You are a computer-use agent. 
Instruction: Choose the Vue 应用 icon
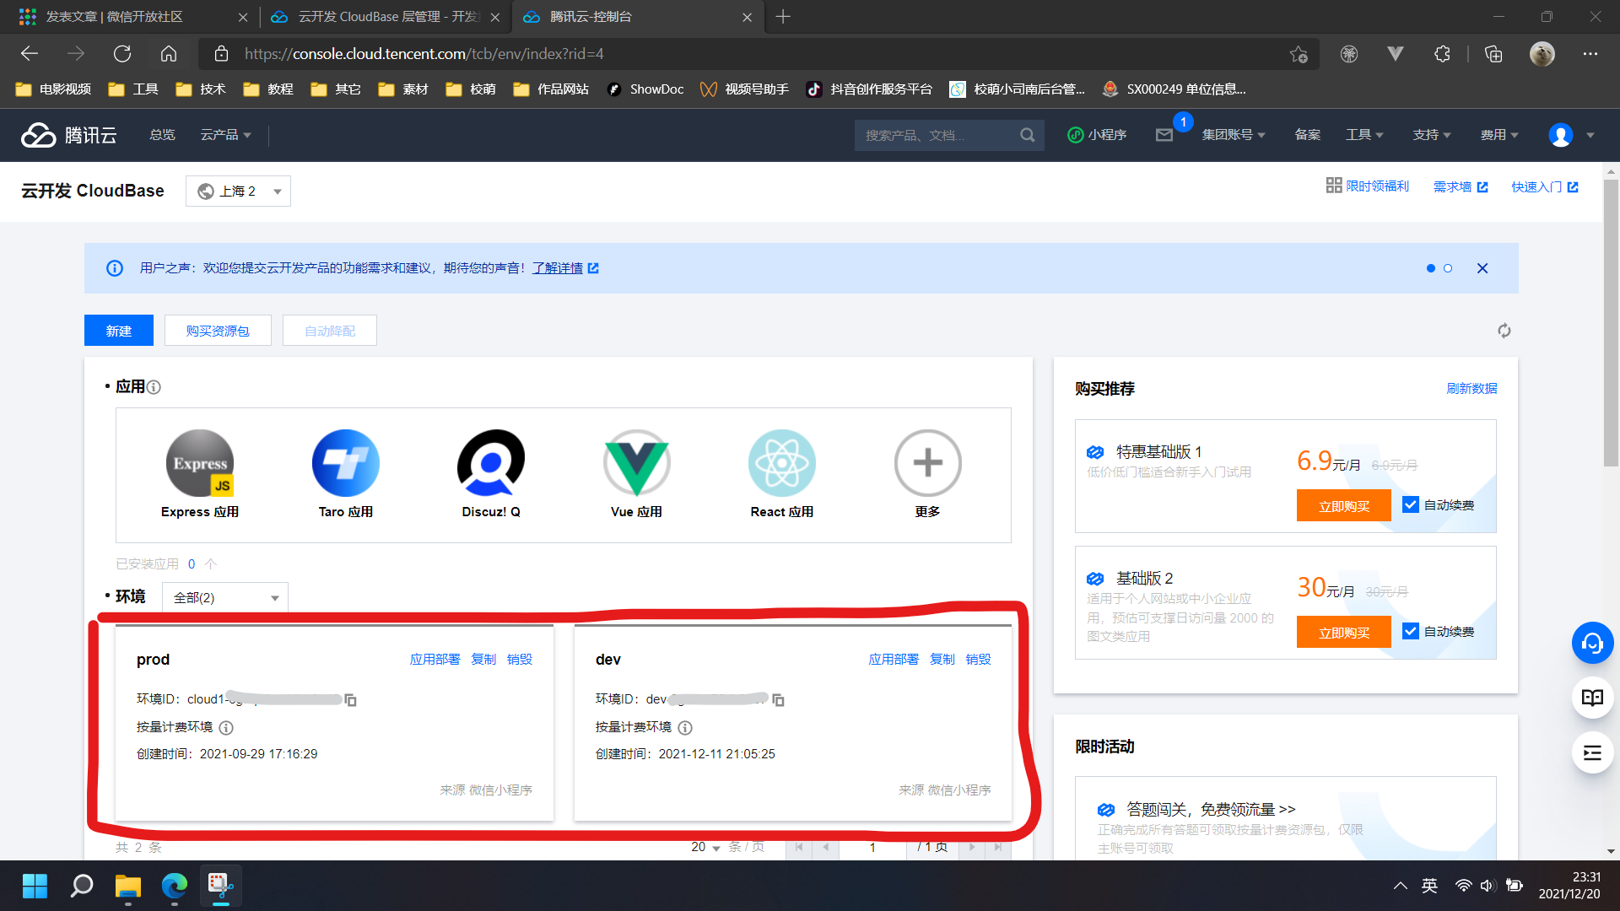pyautogui.click(x=636, y=463)
